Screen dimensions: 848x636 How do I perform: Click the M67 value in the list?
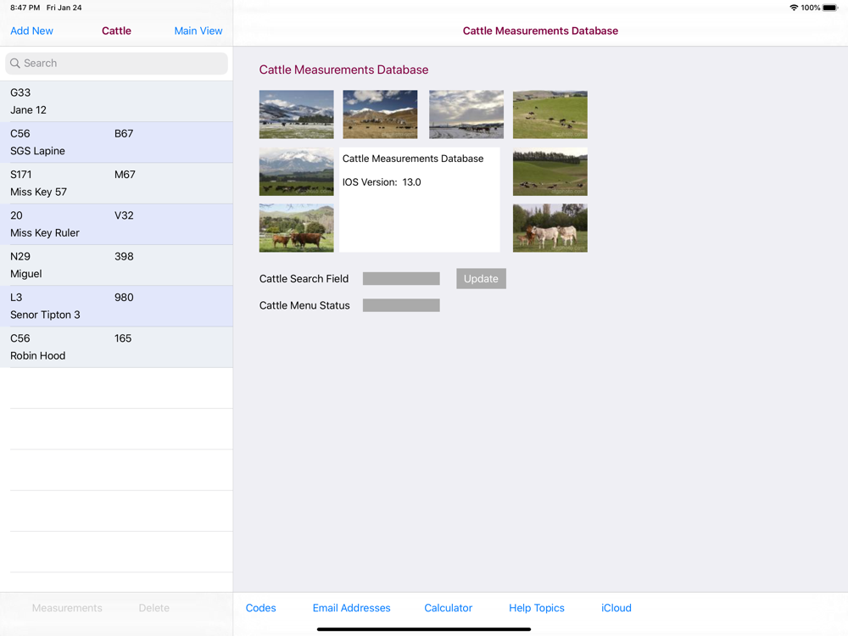125,175
